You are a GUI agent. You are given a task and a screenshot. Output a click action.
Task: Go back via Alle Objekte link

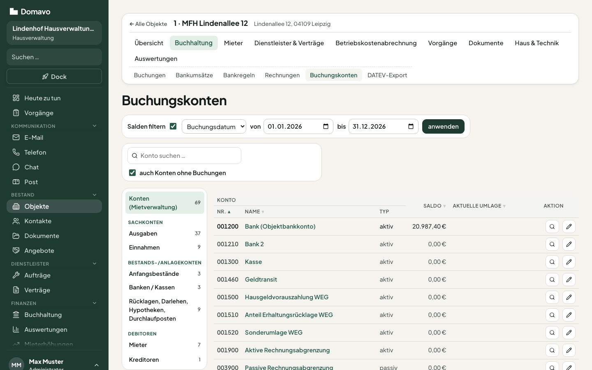(x=148, y=24)
